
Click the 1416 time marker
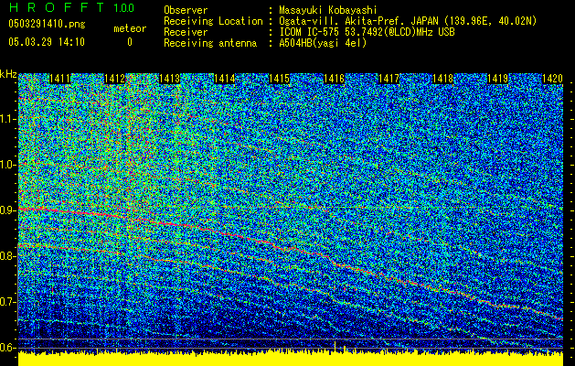tap(334, 79)
